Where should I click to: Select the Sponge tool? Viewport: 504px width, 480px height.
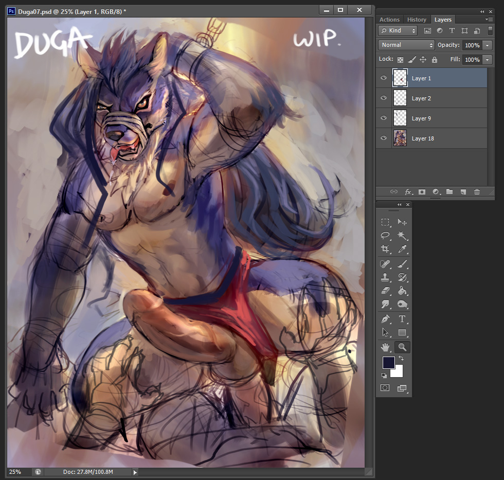pos(402,304)
